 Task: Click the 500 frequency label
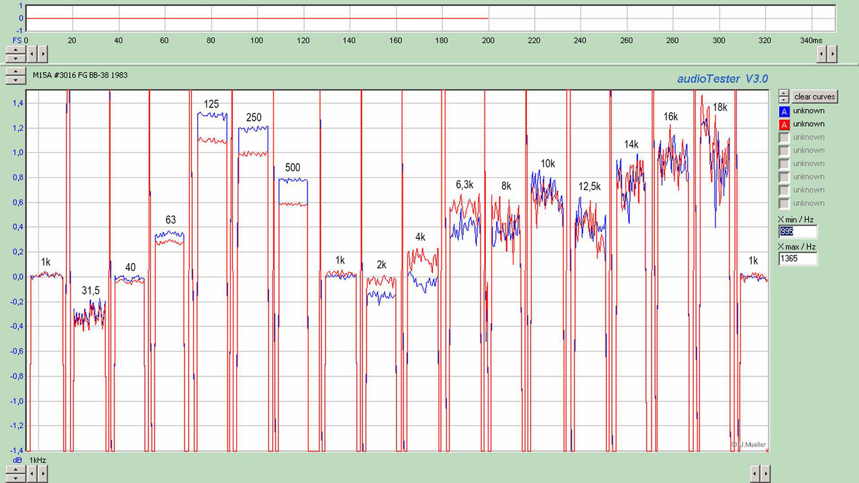[293, 168]
